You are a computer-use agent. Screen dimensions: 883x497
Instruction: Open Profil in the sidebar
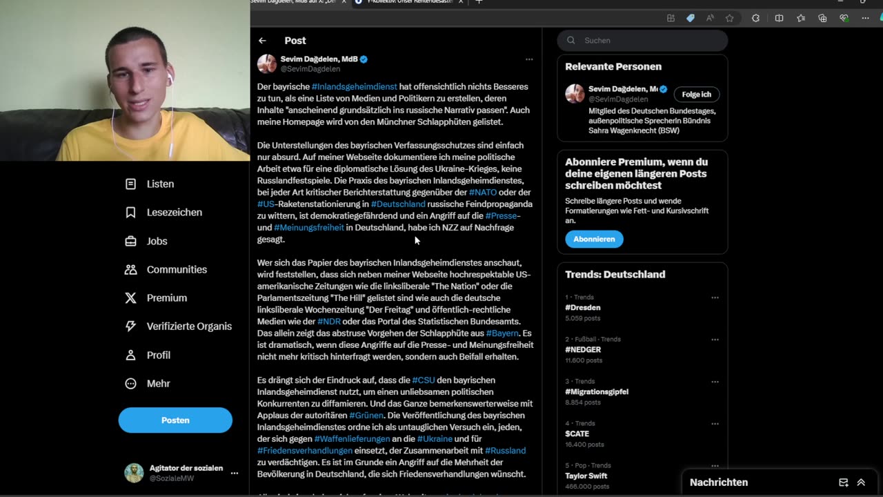coord(148,355)
